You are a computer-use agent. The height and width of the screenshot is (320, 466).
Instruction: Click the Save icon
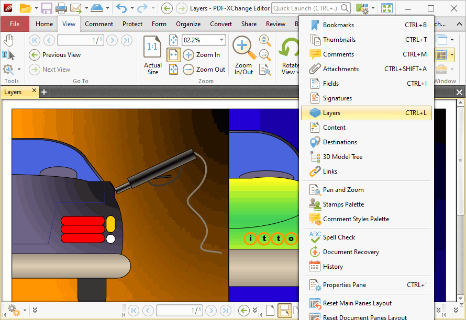click(x=47, y=7)
